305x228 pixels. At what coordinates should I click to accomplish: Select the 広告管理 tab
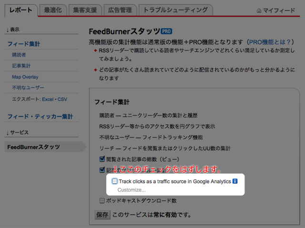tap(120, 10)
